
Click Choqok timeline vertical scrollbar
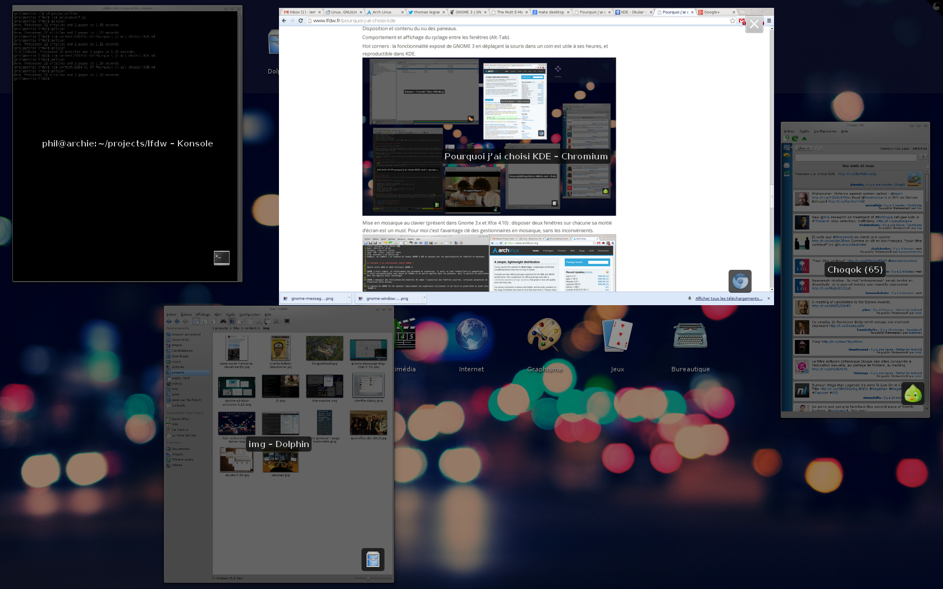point(926,292)
